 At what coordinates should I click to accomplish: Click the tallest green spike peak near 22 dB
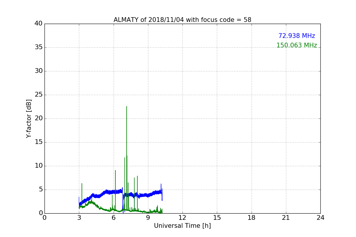click(x=127, y=107)
